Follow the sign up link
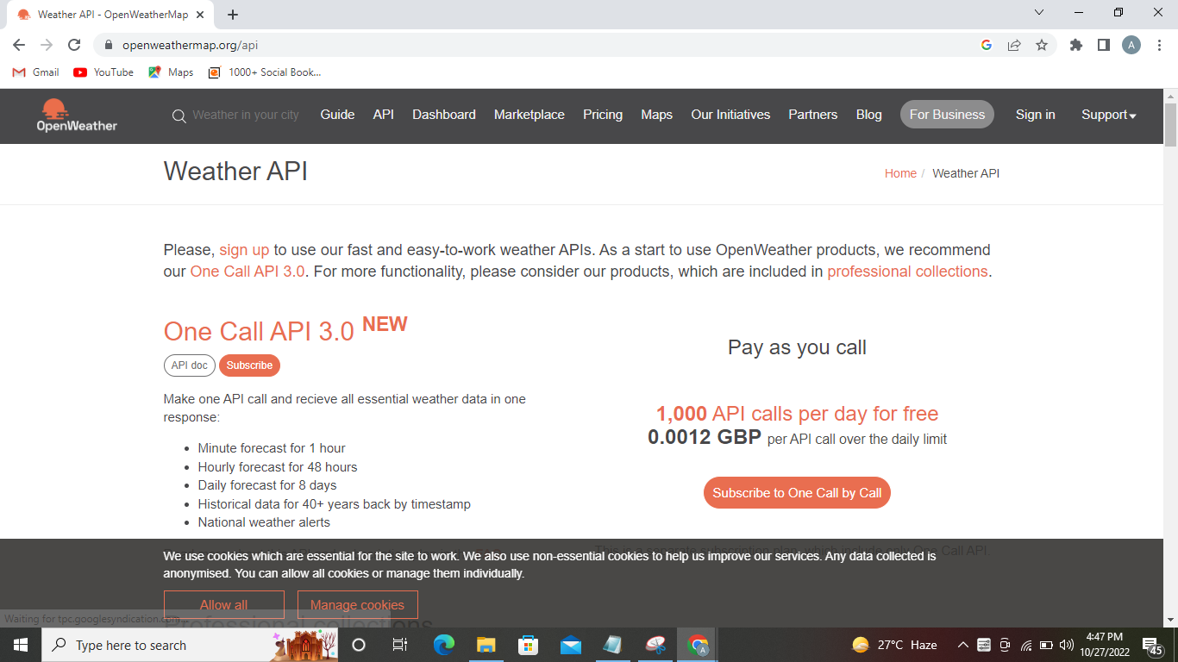 pyautogui.click(x=244, y=250)
